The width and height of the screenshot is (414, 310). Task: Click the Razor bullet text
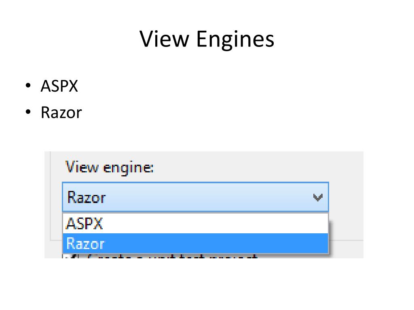pyautogui.click(x=61, y=112)
